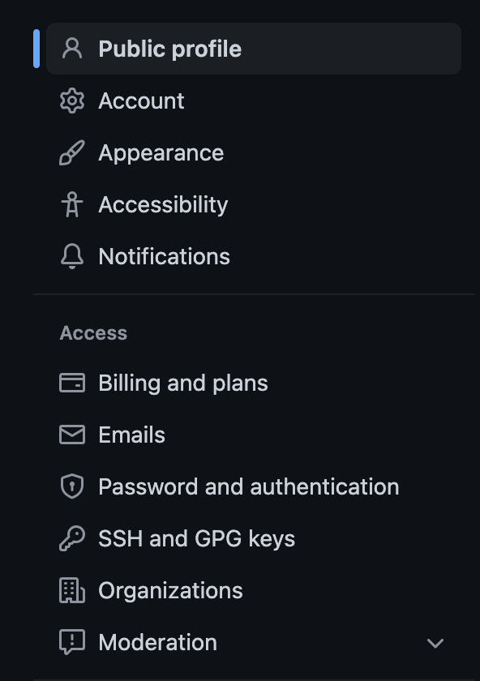Screen dimensions: 480x681
Task: Click the comment alert Moderation icon
Action: pos(72,642)
